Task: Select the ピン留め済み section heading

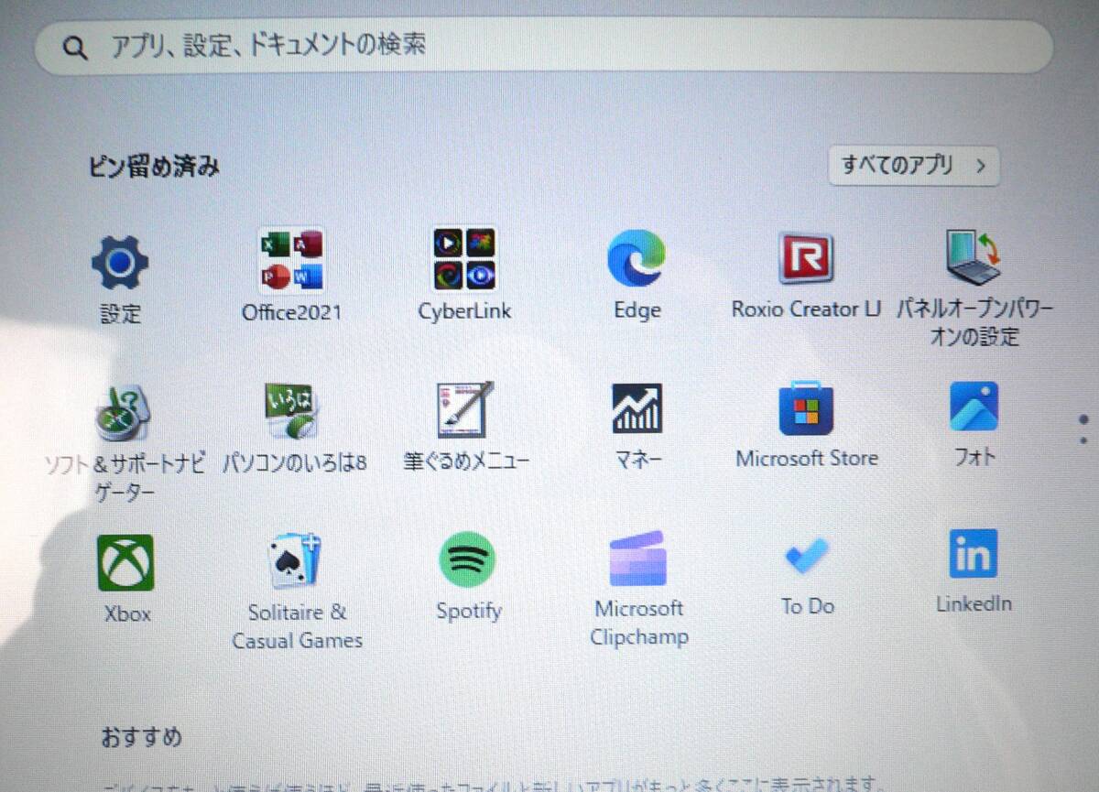Action: pos(154,167)
